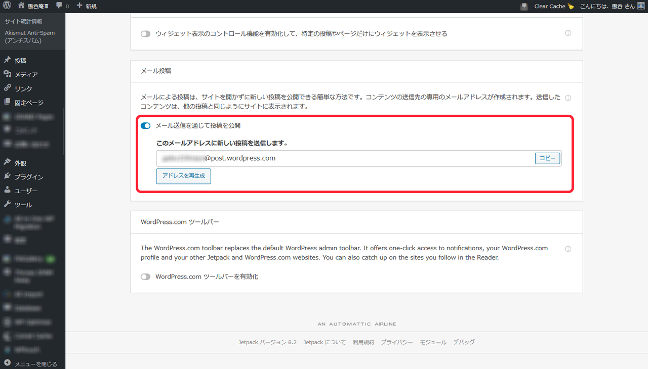Screen dimensions: 648x369
Task: Disable メール送信を通じて投稿を公開 toggle
Action: 146,125
